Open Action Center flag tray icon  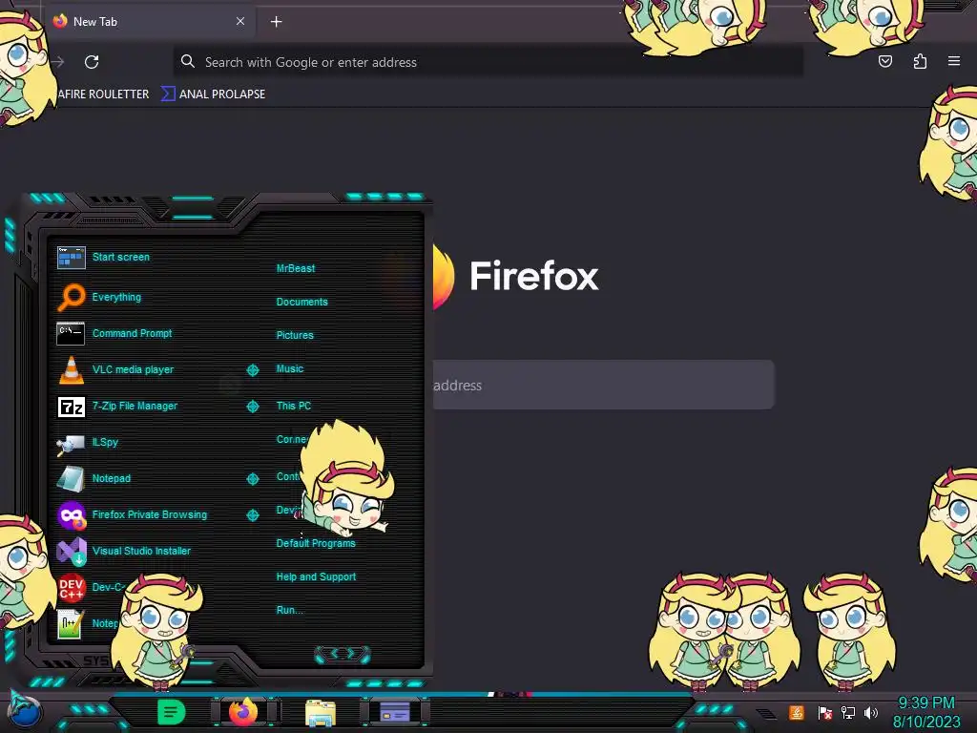click(x=825, y=712)
